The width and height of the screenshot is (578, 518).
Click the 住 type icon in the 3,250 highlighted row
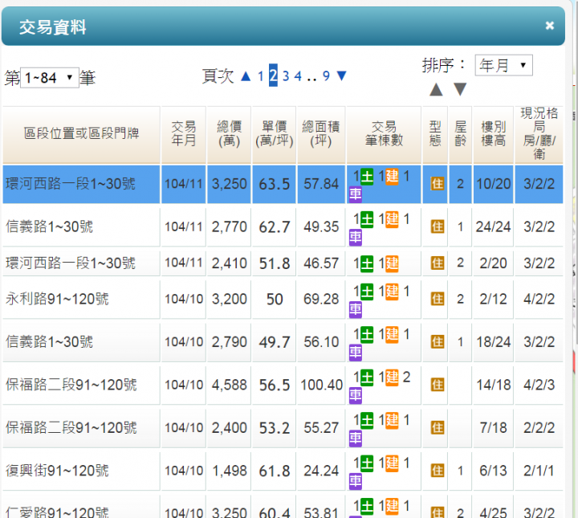(x=438, y=184)
